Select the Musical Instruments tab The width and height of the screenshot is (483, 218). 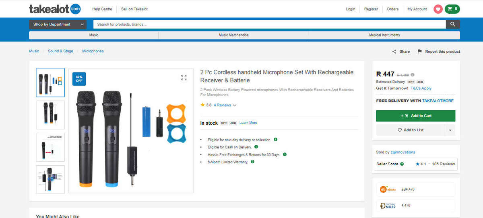click(x=384, y=35)
